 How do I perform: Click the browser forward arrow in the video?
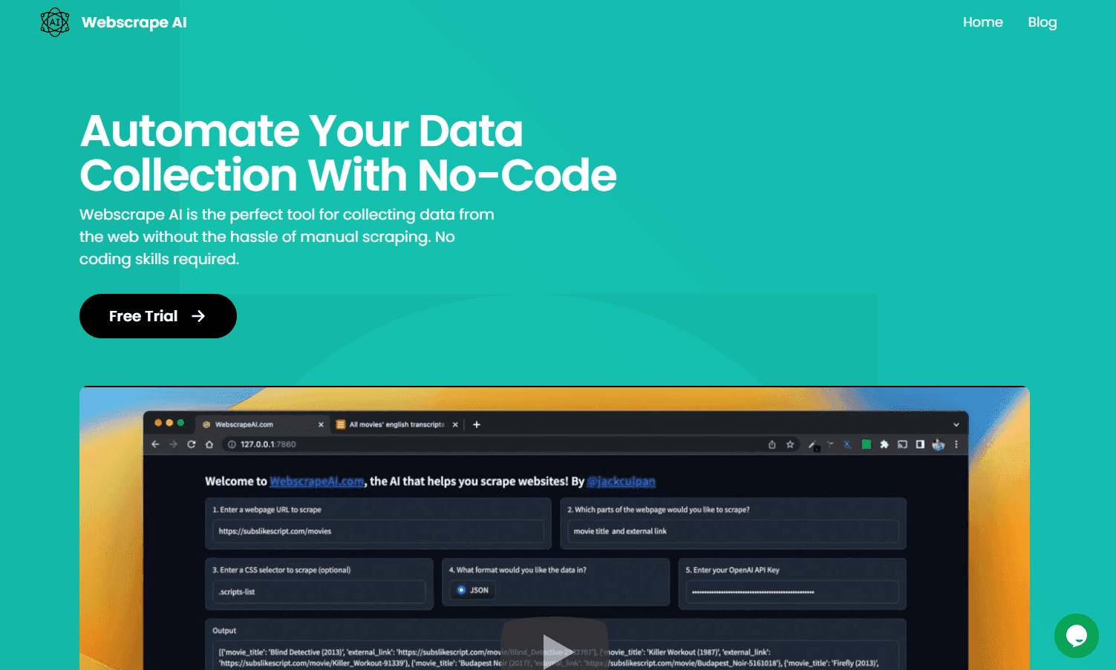pos(173,444)
